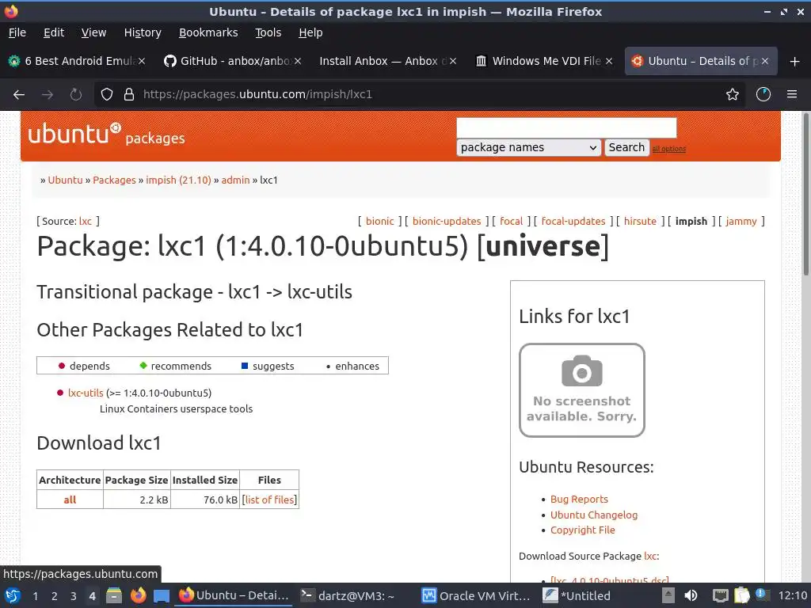View site security padlock details
Viewport: 811px width, 608px height.
(129, 95)
